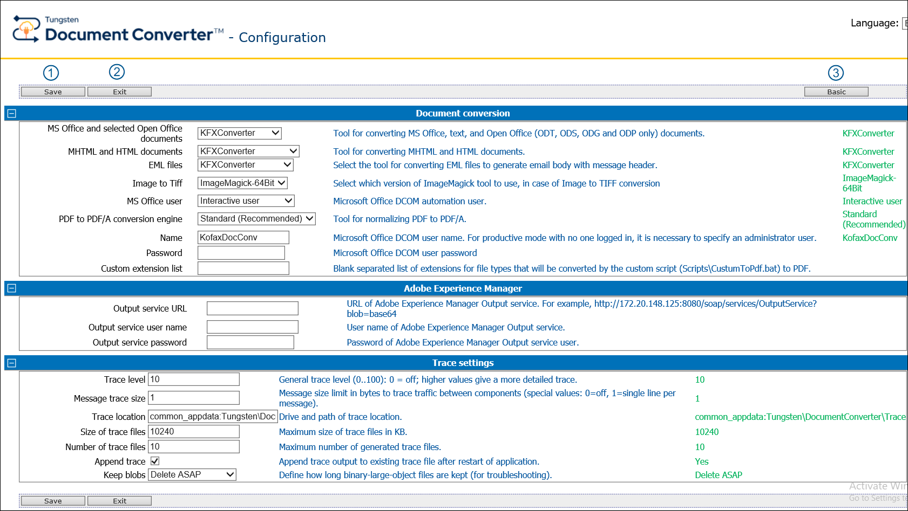
Task: Collapse the Trace settings section
Action: (12, 363)
